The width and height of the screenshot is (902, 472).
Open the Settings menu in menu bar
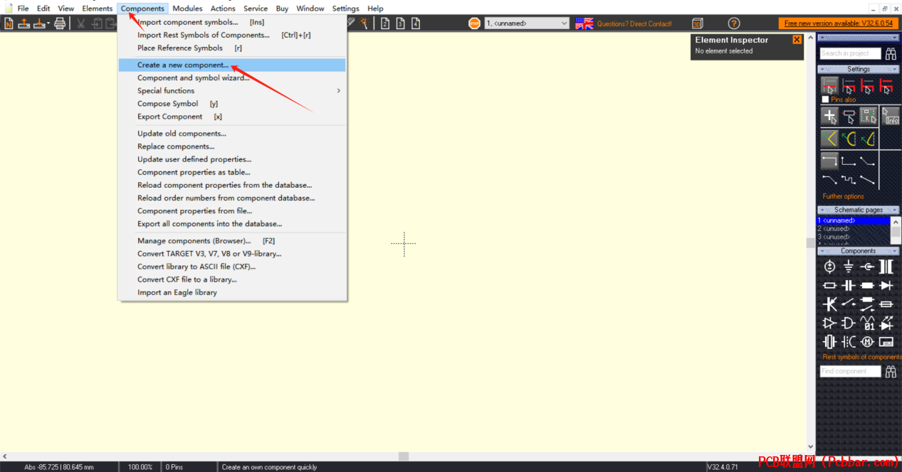point(345,9)
